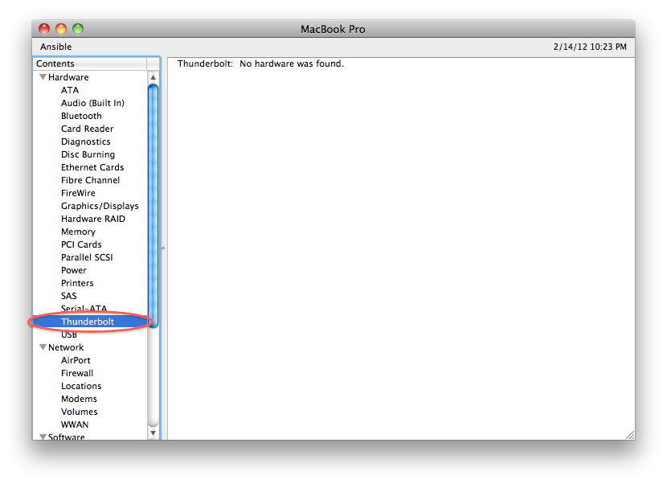Show Ethernet Cards information

coord(92,167)
